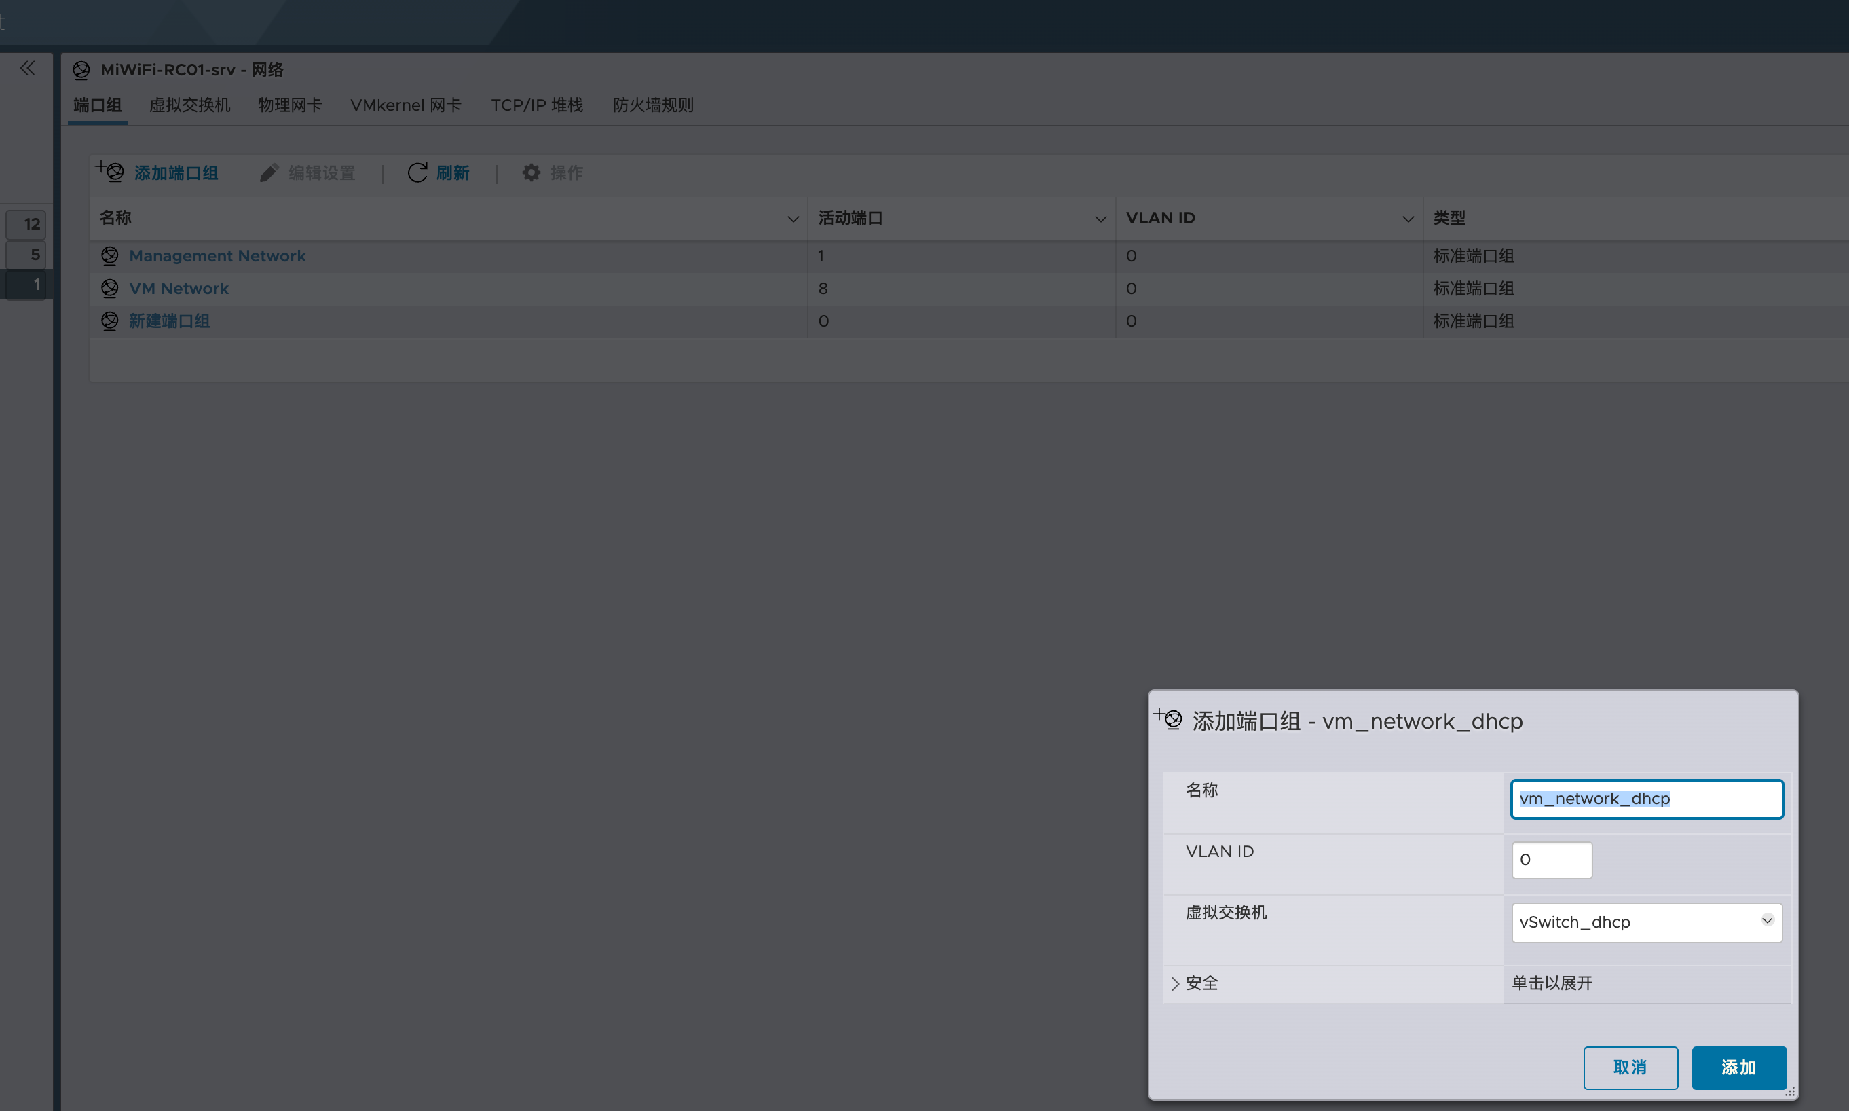Click the VM Network row icon
The image size is (1849, 1111).
click(110, 288)
